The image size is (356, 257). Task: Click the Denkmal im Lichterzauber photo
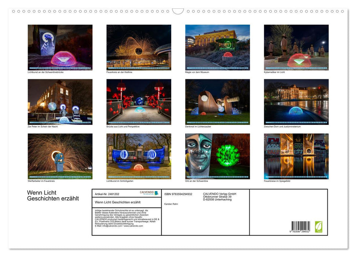pyautogui.click(x=217, y=102)
